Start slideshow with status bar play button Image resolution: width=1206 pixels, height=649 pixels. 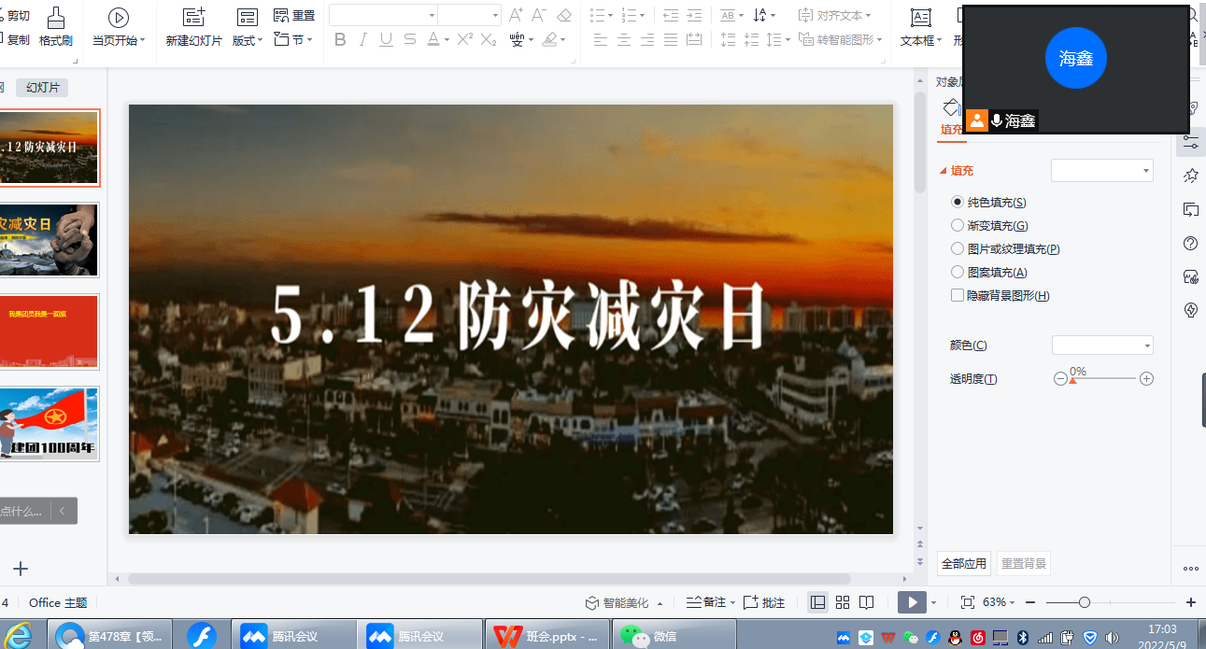pos(912,602)
